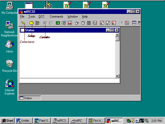
Task: Click the Status window input line
Action: tap(69, 81)
